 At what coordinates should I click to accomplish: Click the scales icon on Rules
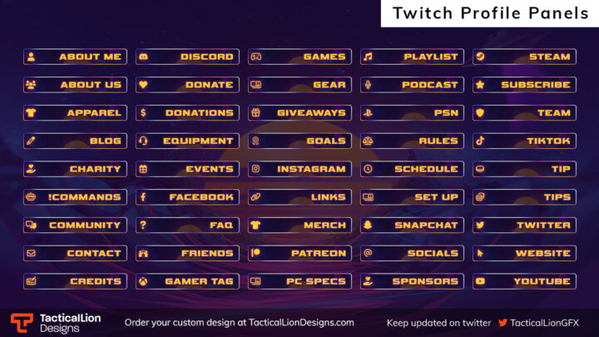[x=368, y=141]
